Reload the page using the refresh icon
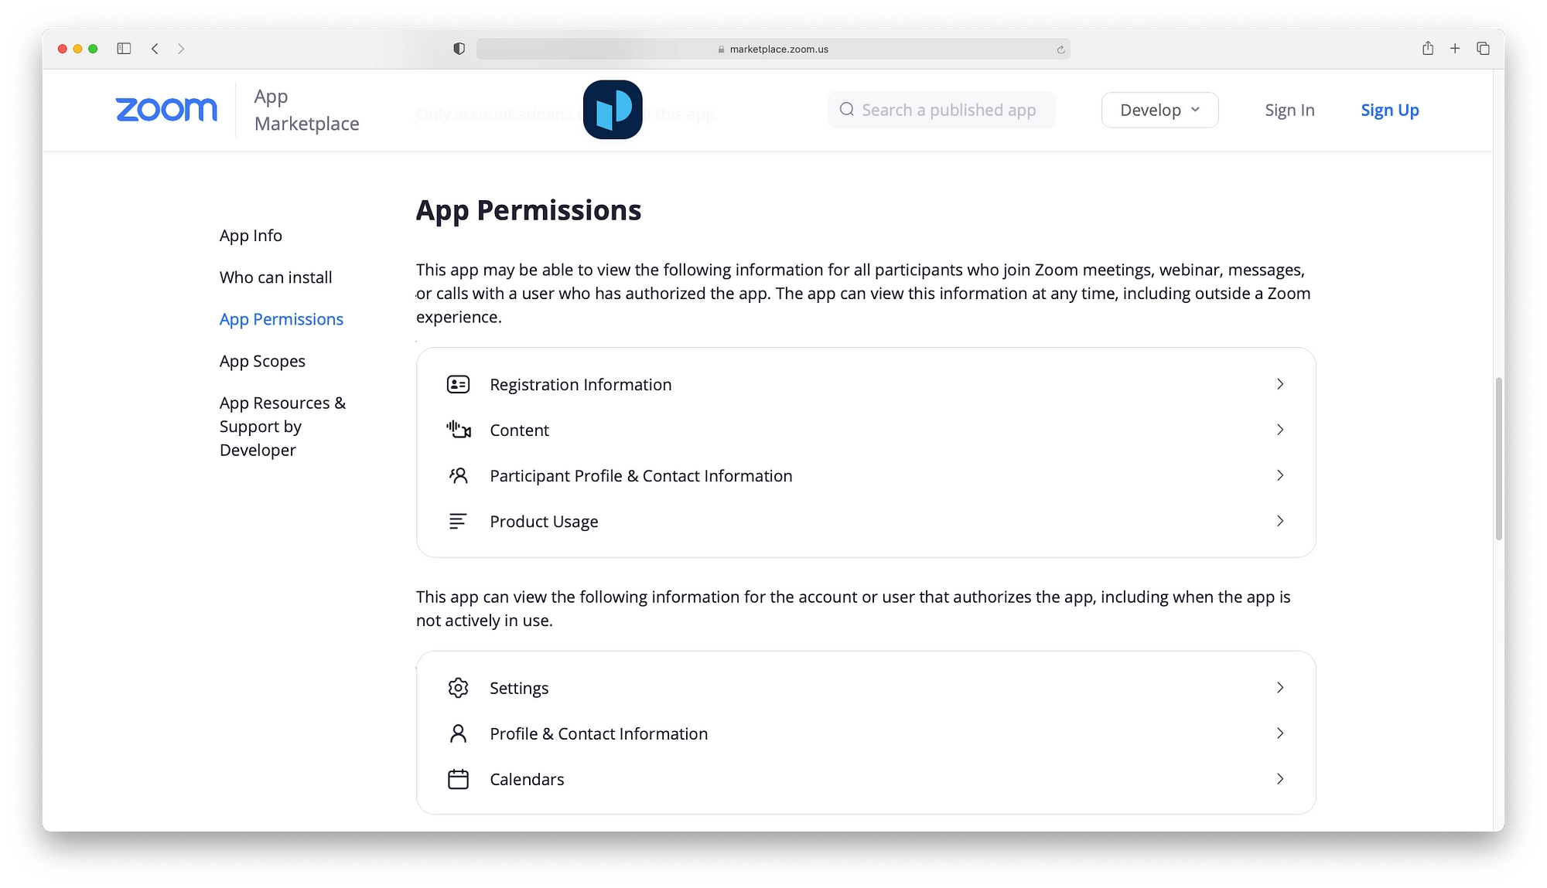Viewport: 1547px width, 888px height. [1060, 49]
